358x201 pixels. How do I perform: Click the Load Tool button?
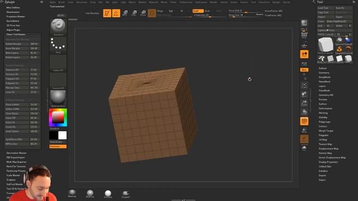(x=326, y=8)
